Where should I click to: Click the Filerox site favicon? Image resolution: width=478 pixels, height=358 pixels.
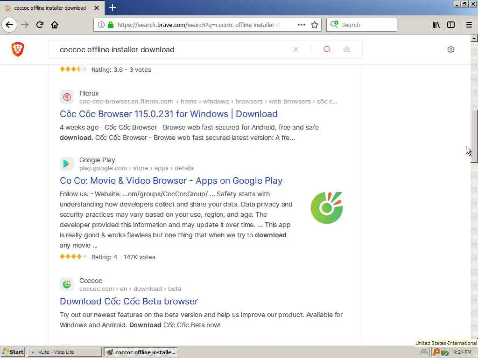(67, 97)
